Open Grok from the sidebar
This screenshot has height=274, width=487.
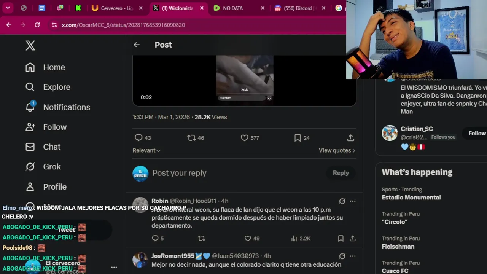43,167
